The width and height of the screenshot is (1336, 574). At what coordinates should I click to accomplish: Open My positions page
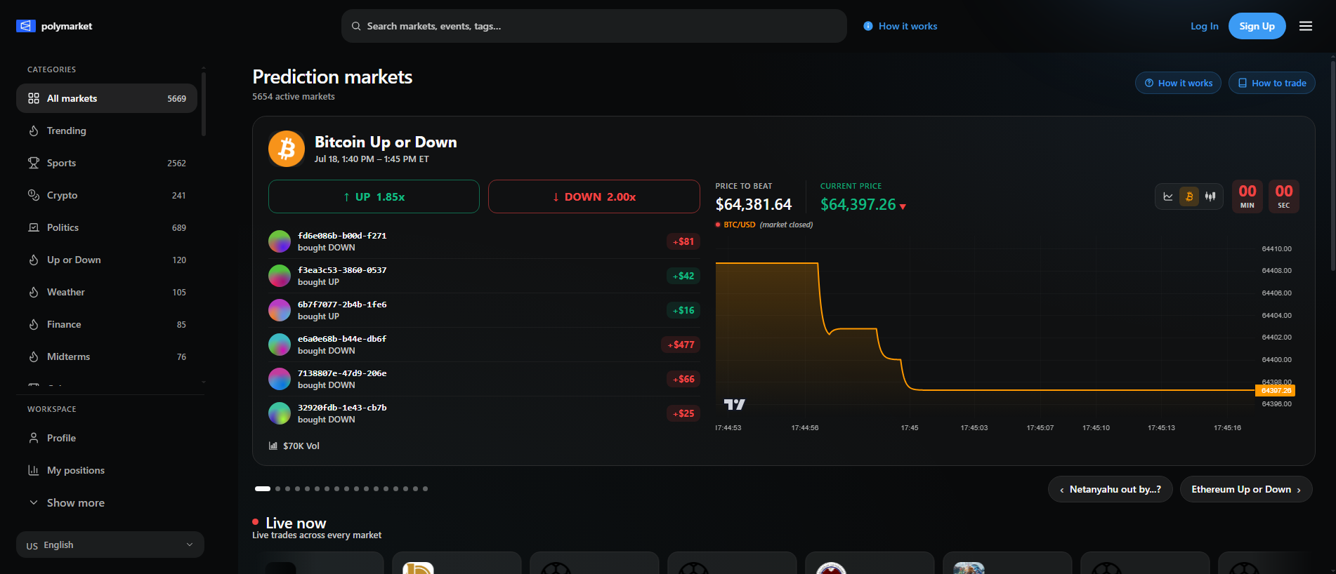[x=107, y=470]
